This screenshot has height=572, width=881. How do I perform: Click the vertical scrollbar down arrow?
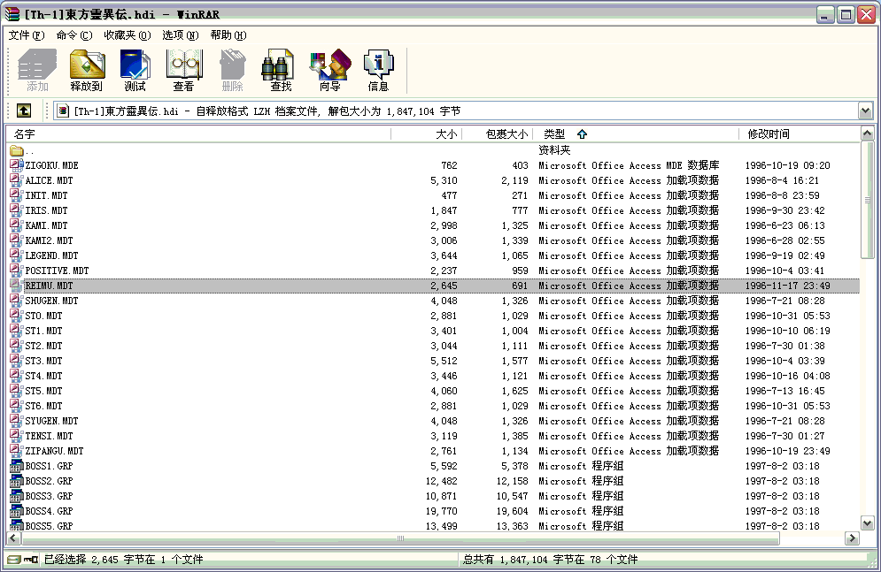point(867,523)
